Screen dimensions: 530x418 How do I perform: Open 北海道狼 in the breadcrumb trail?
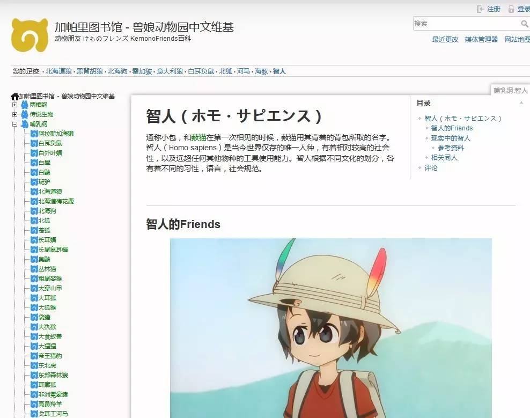pos(58,71)
